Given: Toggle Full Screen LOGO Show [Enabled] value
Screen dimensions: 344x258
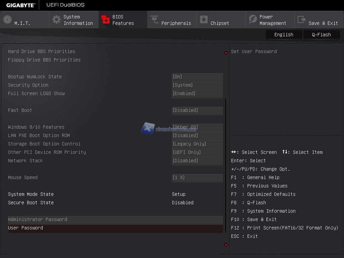Looking at the screenshot, I should (197, 94).
